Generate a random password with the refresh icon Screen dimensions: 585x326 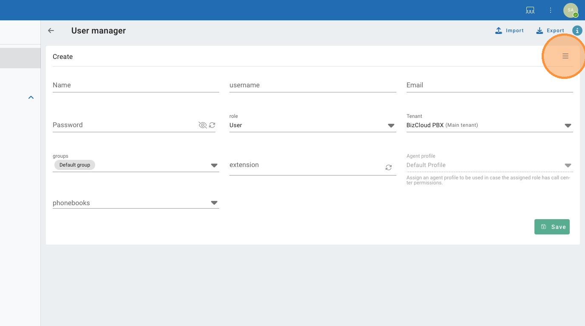coord(212,125)
